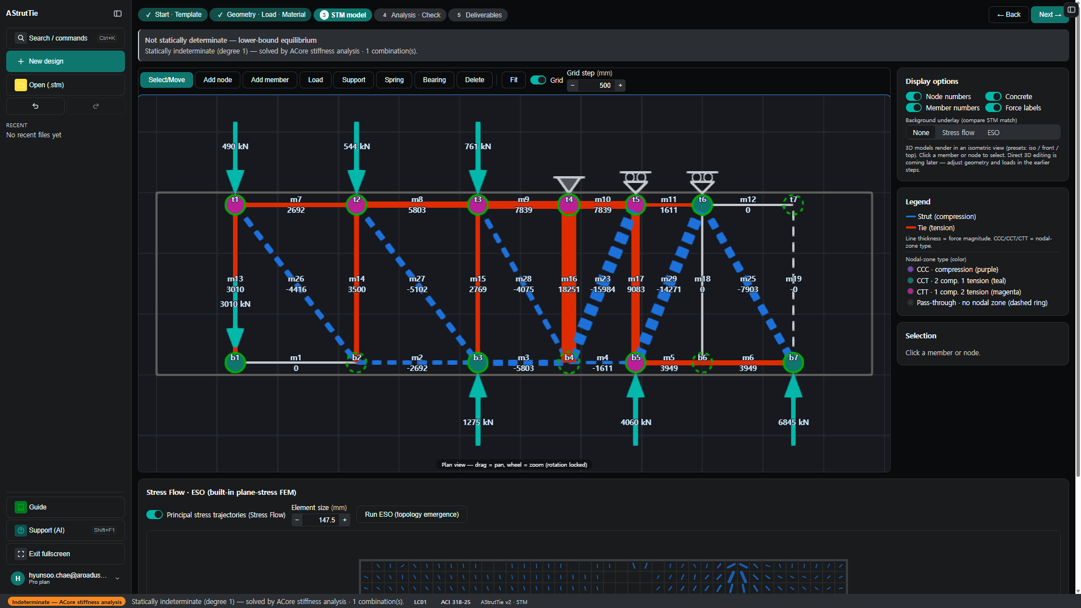Open the STM model step
This screenshot has width=1081, height=608.
tap(343, 15)
